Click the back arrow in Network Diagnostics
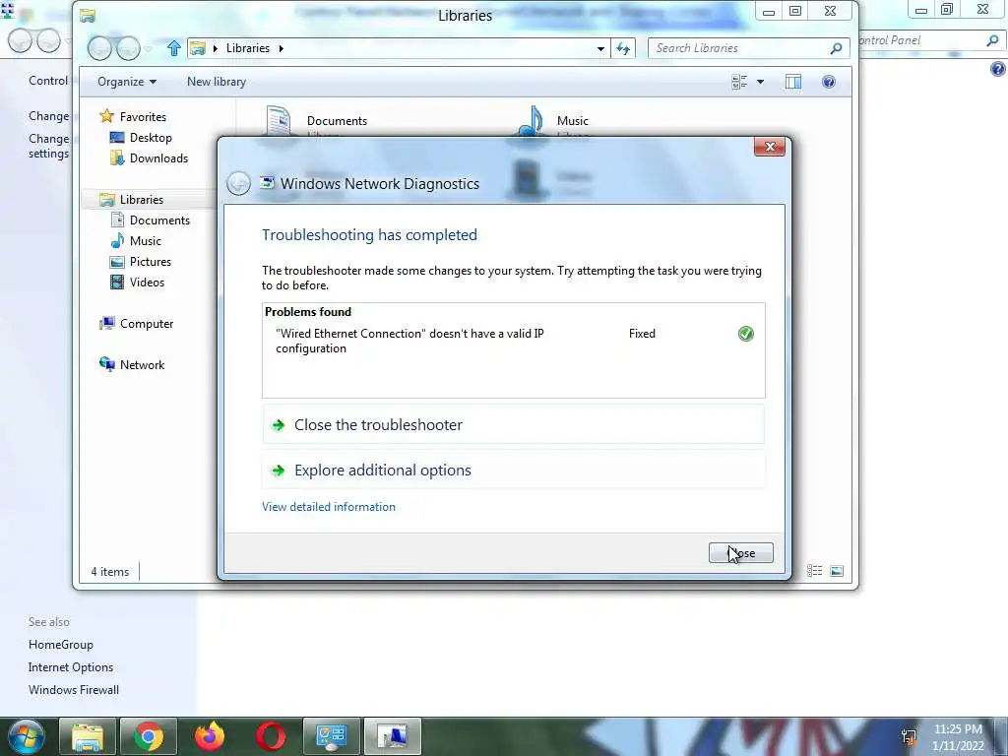Image resolution: width=1008 pixels, height=756 pixels. pyautogui.click(x=238, y=184)
